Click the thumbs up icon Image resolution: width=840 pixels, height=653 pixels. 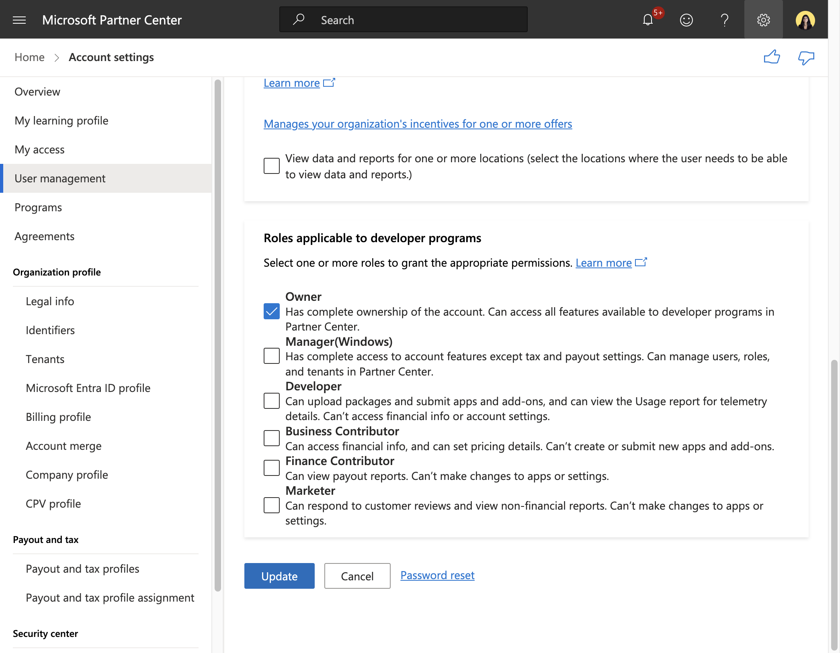(772, 57)
